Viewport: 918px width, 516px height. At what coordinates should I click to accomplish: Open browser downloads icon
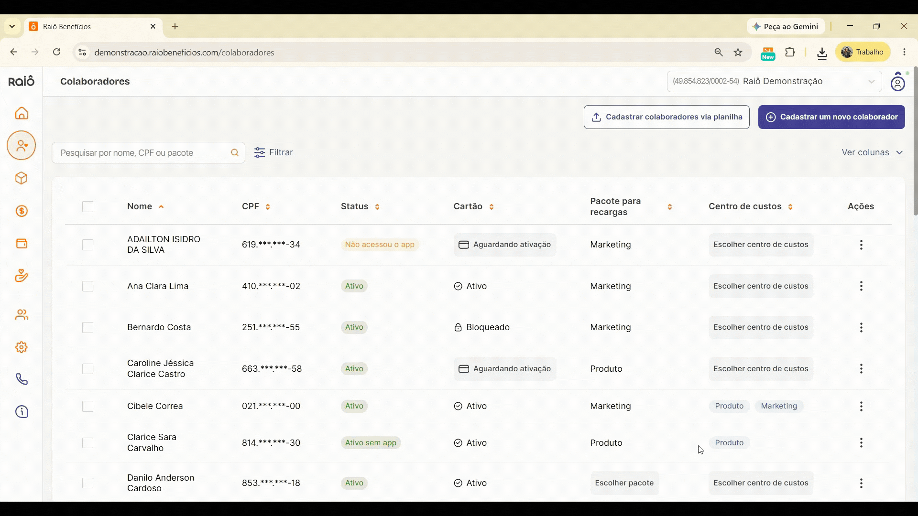[822, 53]
